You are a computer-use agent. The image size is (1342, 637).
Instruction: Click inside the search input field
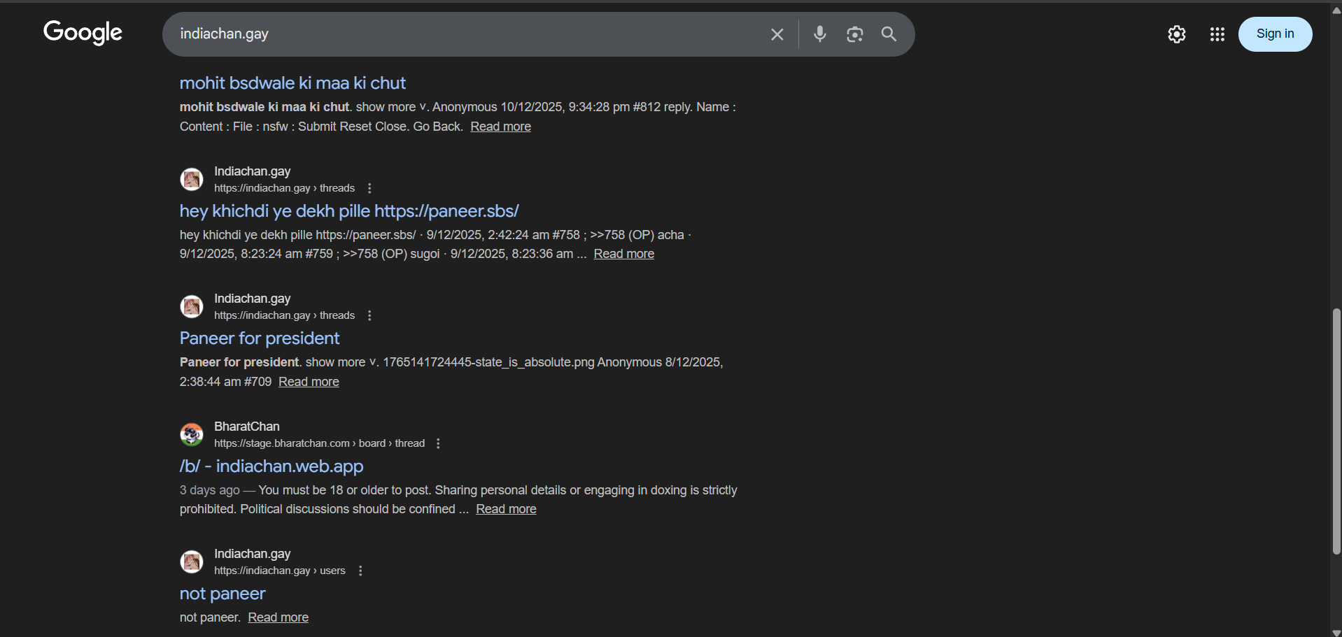click(462, 34)
